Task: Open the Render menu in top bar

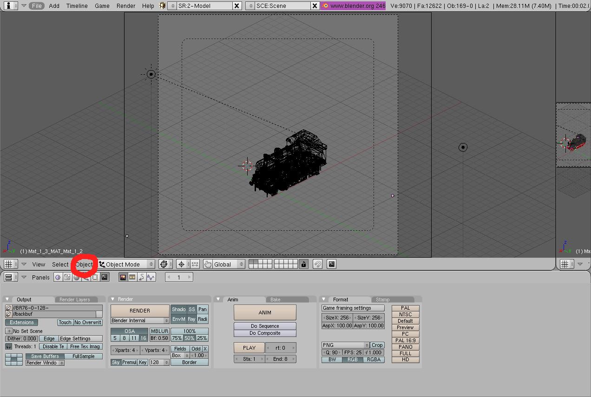Action: [126, 6]
